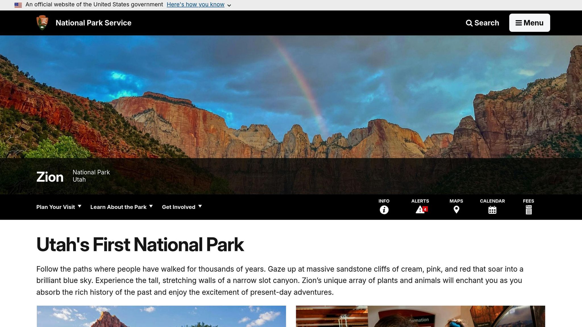The width and height of the screenshot is (582, 327).
Task: Click the Zion park name link
Action: point(50,177)
